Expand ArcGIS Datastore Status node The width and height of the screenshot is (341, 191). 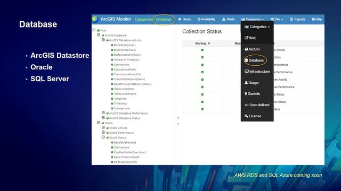pos(103,118)
